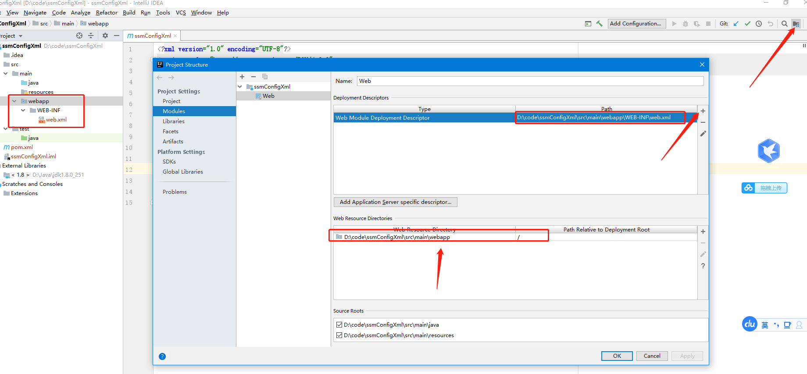The image size is (807, 374).
Task: Hide the Project panel with minus icon
Action: pyautogui.click(x=117, y=36)
